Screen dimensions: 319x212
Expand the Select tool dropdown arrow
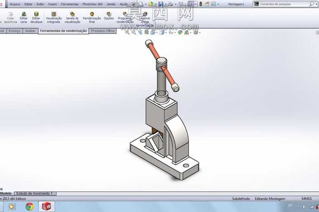195,4
